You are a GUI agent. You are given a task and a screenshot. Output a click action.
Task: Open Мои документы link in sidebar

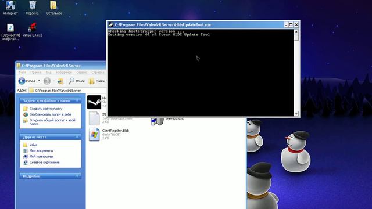click(x=41, y=151)
